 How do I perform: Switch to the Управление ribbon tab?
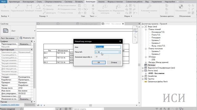pos(157,2)
